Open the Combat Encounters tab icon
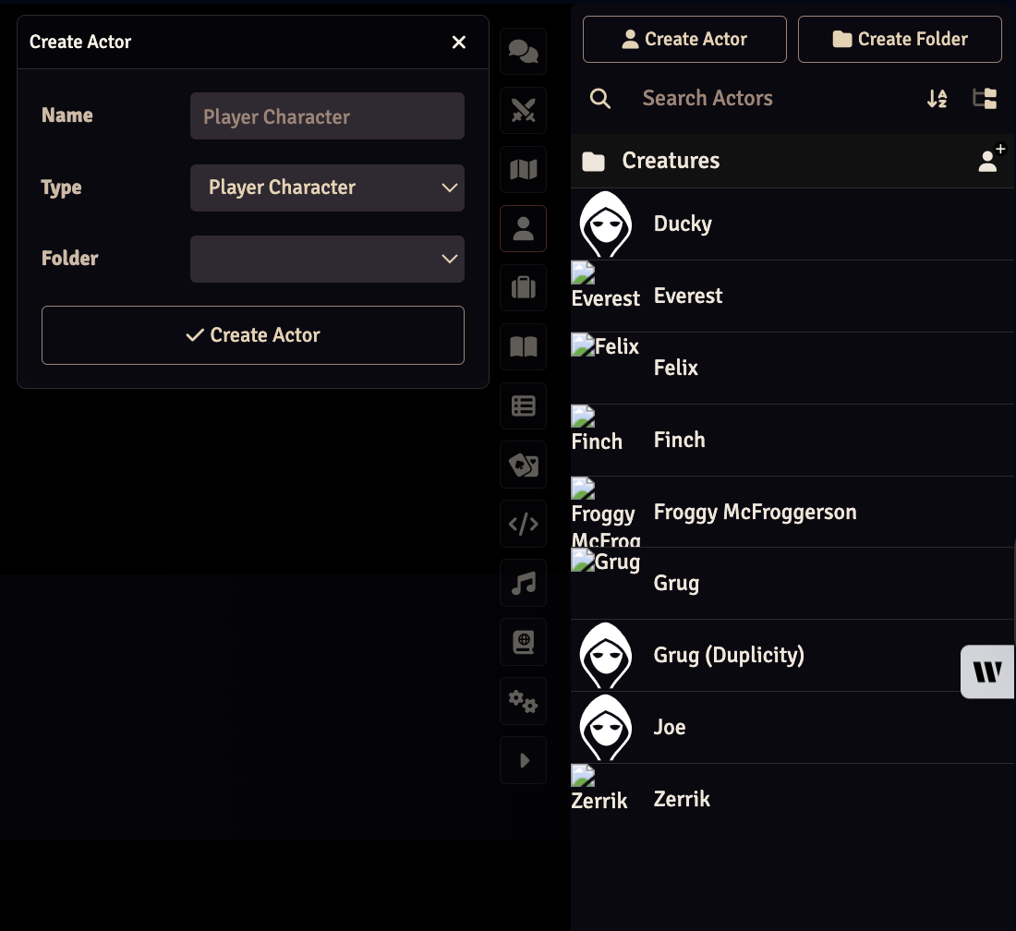This screenshot has height=931, width=1016. click(x=524, y=111)
